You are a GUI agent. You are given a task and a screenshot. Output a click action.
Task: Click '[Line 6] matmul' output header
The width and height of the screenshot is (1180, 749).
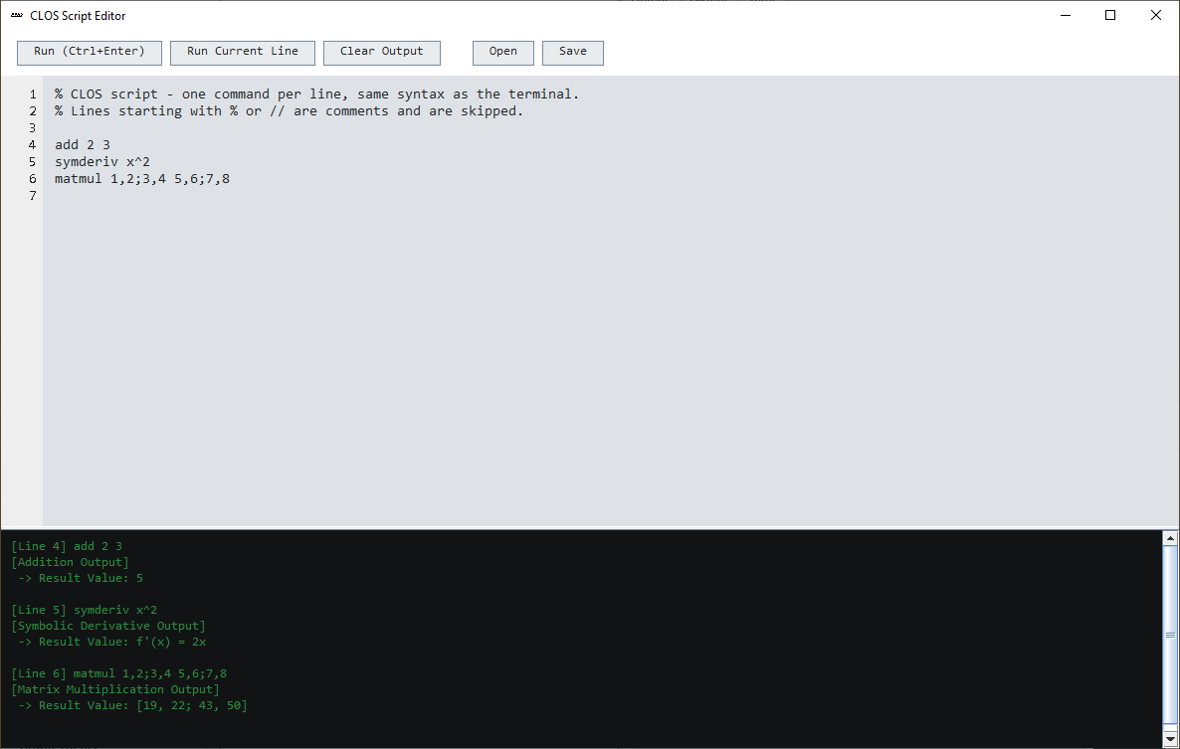pyautogui.click(x=119, y=673)
